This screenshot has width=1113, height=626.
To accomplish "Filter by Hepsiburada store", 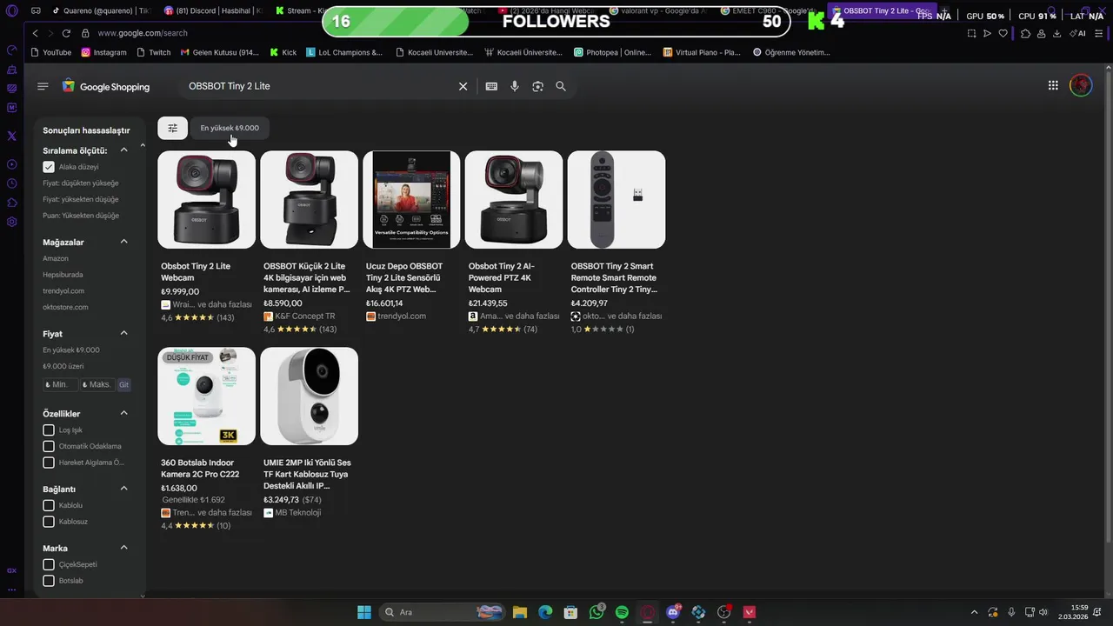I will (63, 275).
